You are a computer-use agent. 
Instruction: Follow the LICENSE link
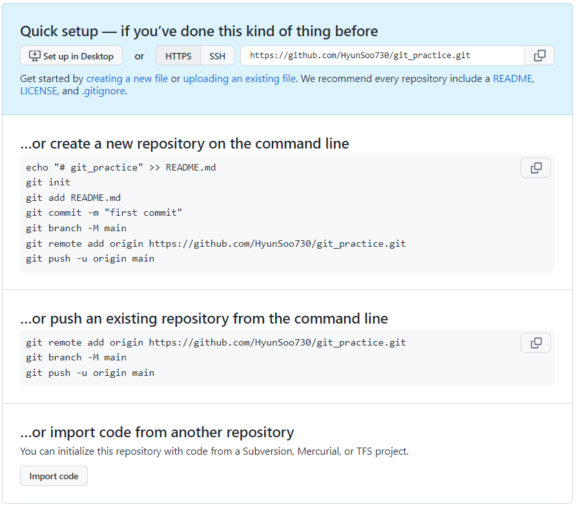tap(39, 91)
